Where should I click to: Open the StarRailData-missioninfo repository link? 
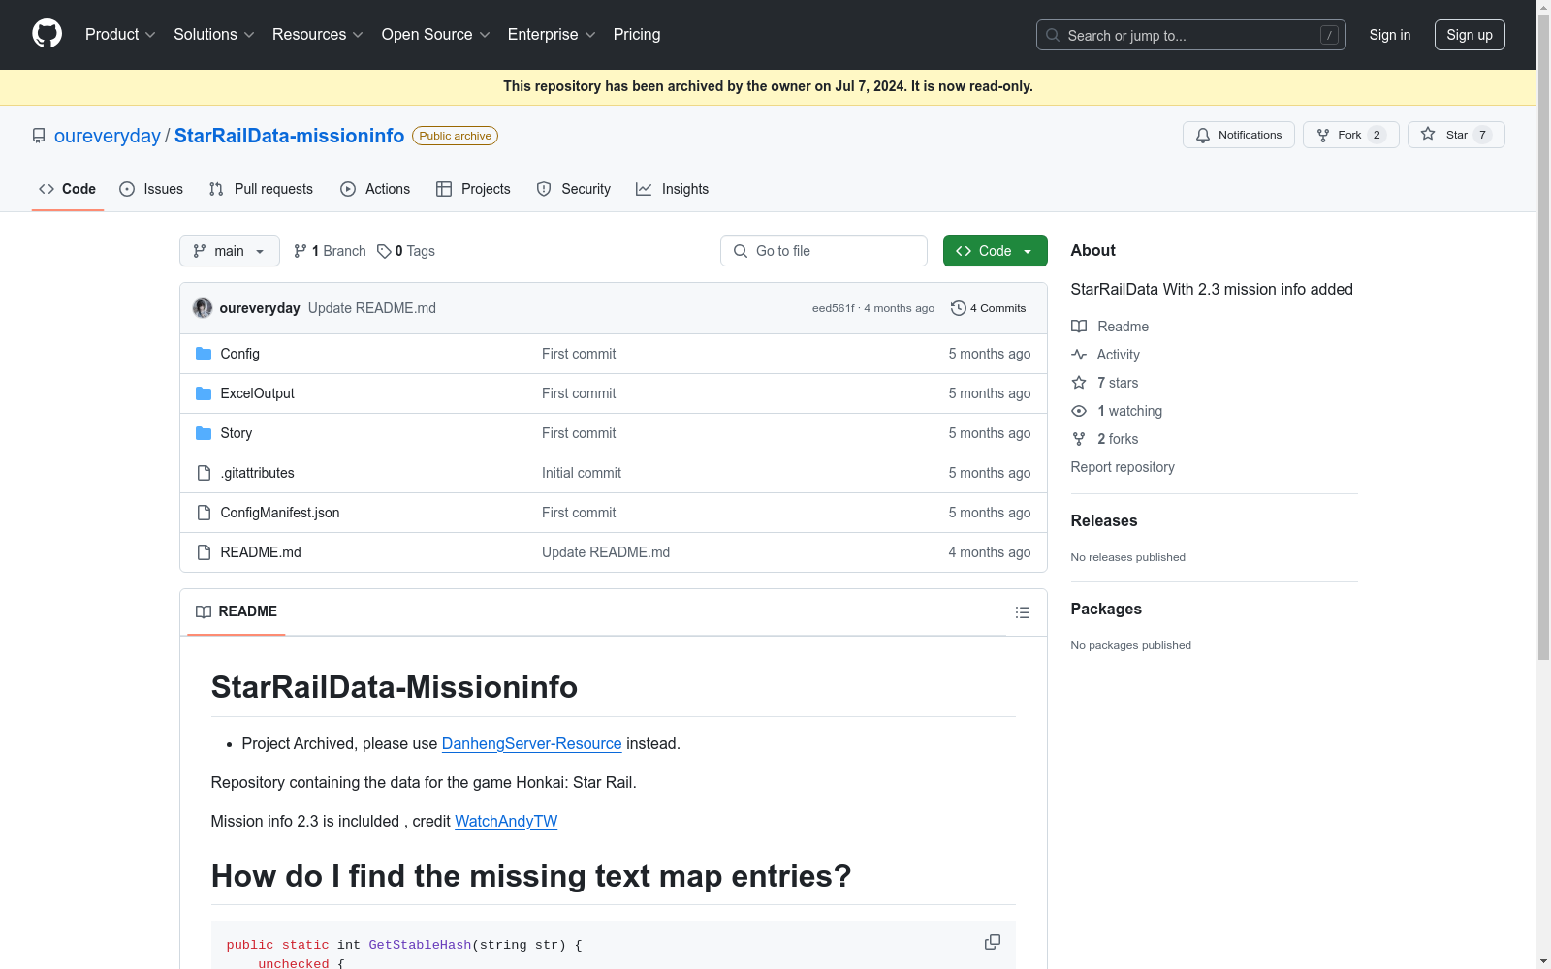pyautogui.click(x=289, y=136)
